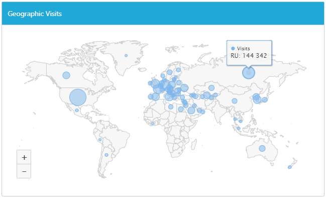Select the Russia visits bubble under tooltip

(x=249, y=73)
